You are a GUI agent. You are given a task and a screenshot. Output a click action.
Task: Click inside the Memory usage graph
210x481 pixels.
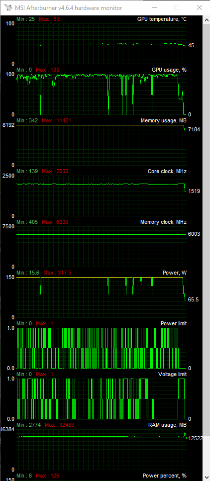click(102, 145)
